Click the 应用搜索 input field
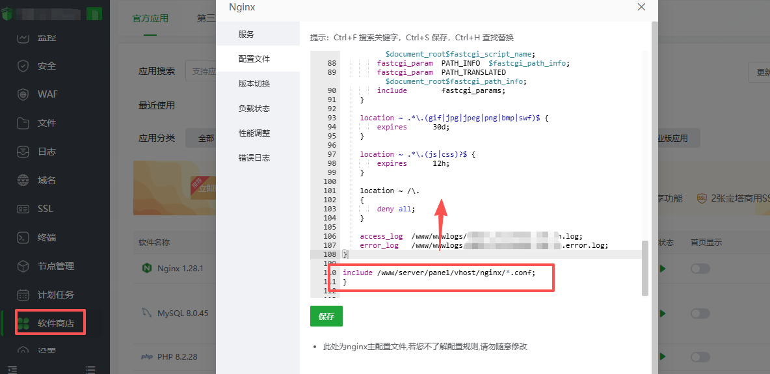Screen dimensions: 770x374 pyautogui.click(x=200, y=72)
